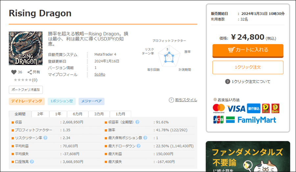Select the 全期間 tab
The image size is (296, 172).
tap(20, 114)
